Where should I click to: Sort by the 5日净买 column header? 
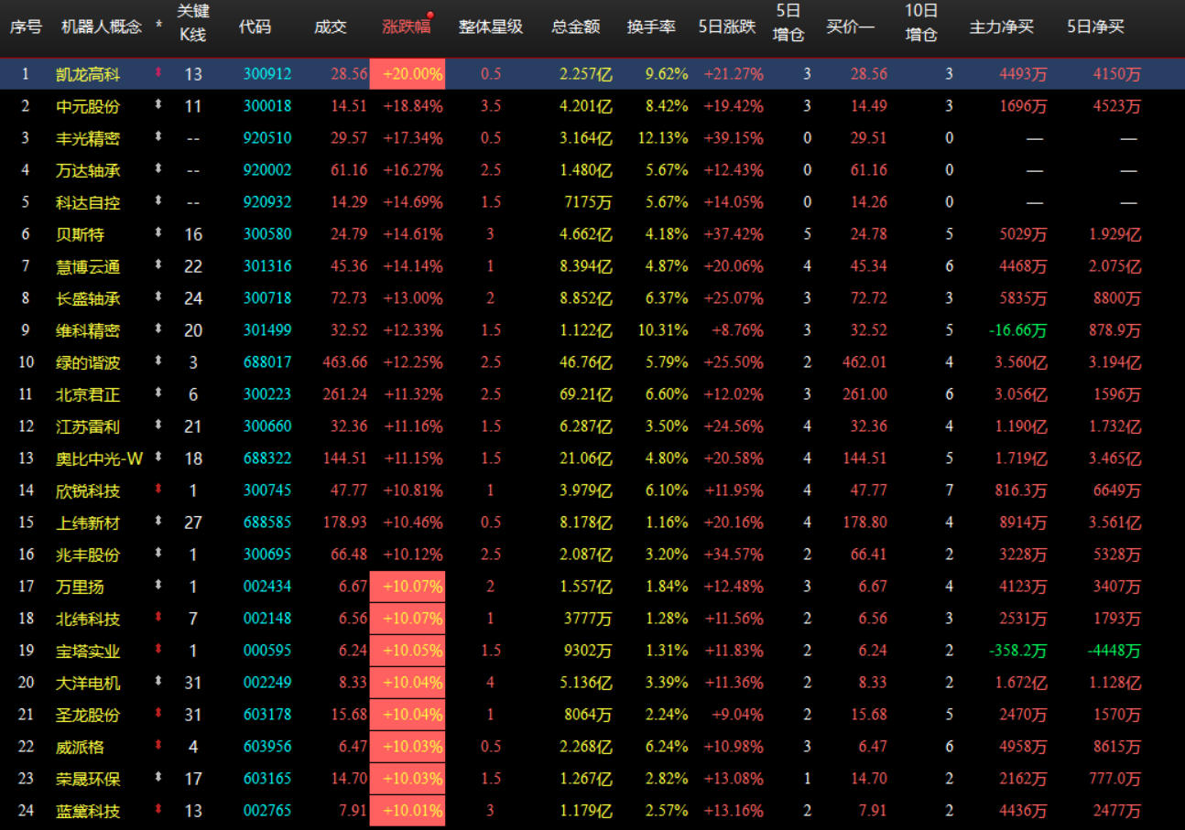1096,27
